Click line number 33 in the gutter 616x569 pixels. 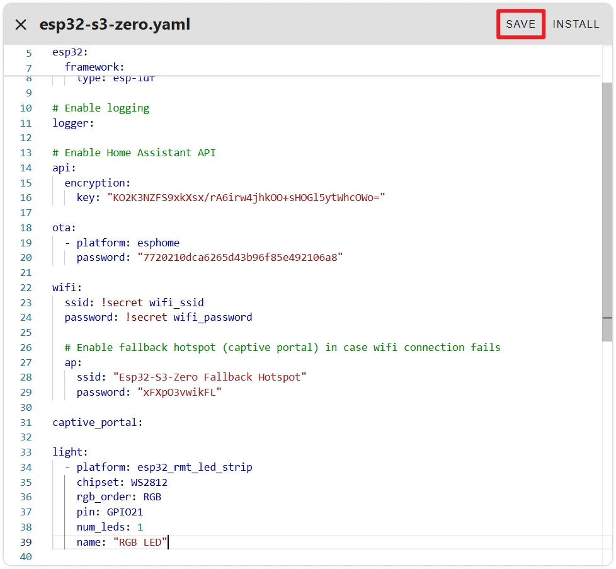(x=26, y=452)
